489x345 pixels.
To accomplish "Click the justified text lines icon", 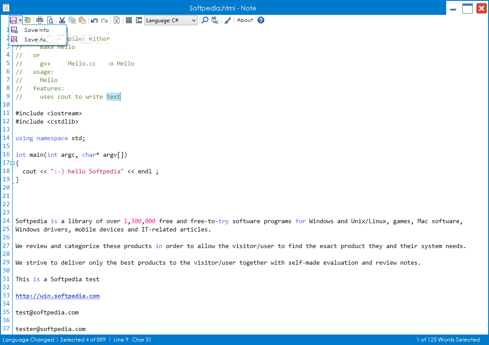I will tap(129, 20).
